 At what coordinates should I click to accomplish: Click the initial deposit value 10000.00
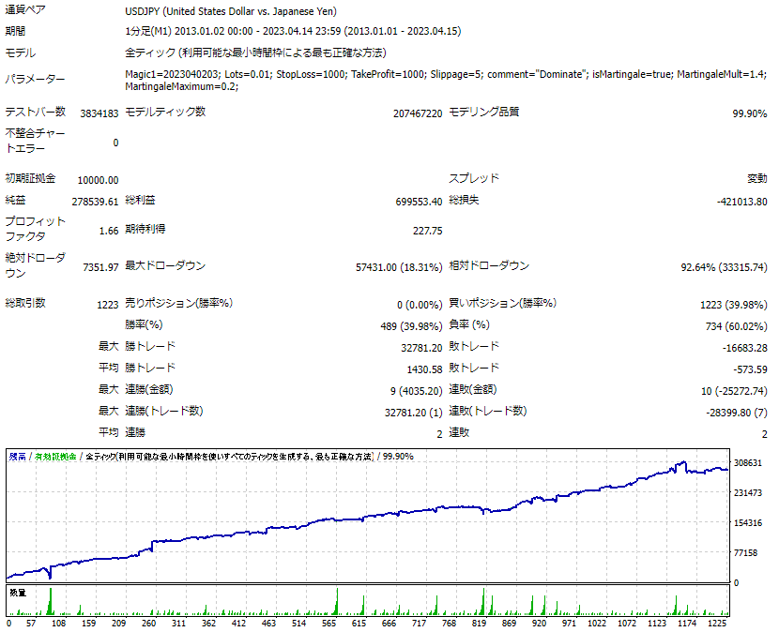click(98, 180)
